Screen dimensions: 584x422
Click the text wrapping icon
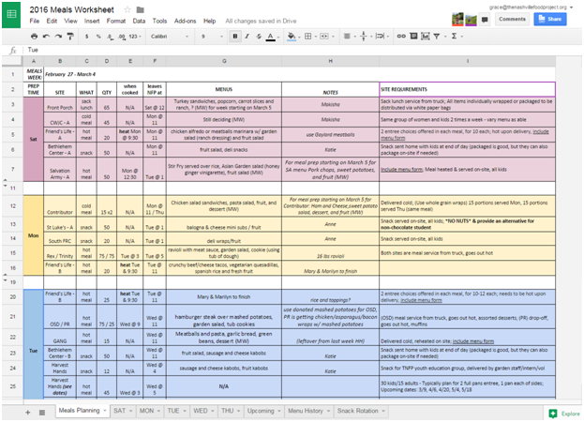380,37
